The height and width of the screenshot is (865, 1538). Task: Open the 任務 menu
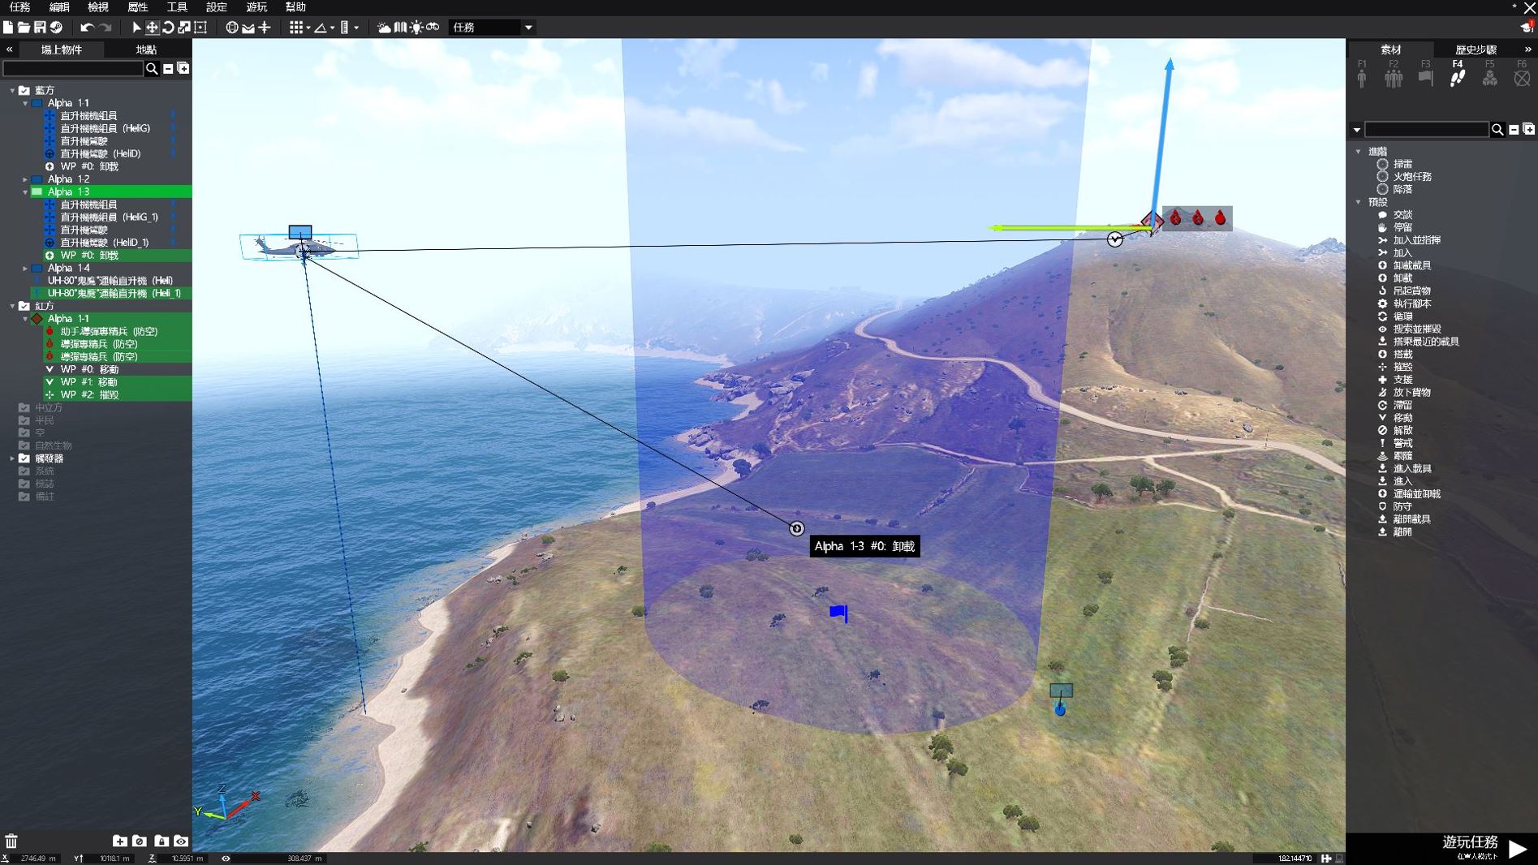click(19, 6)
